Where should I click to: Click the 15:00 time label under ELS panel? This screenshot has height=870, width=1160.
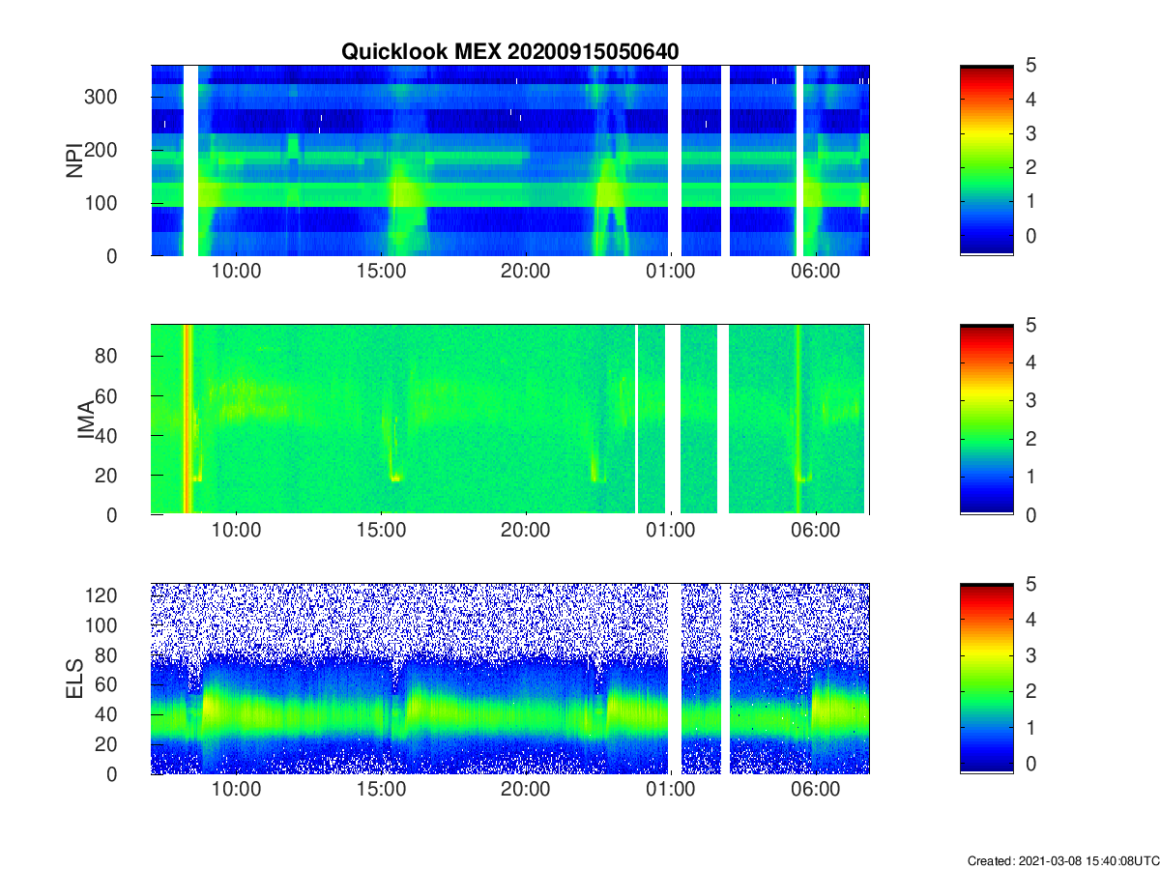point(381,790)
